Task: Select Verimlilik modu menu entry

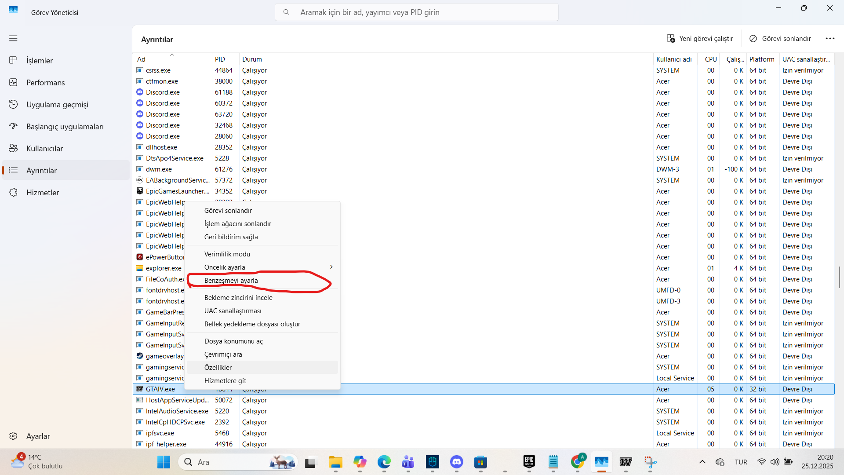Action: 262,254
